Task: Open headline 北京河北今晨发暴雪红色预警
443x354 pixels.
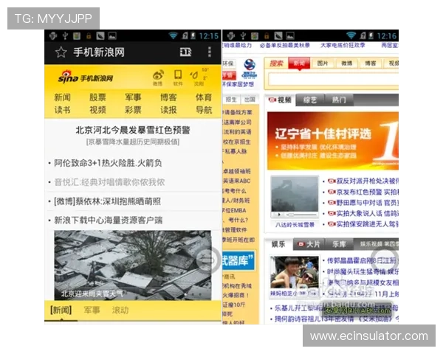Action: pyautogui.click(x=132, y=130)
